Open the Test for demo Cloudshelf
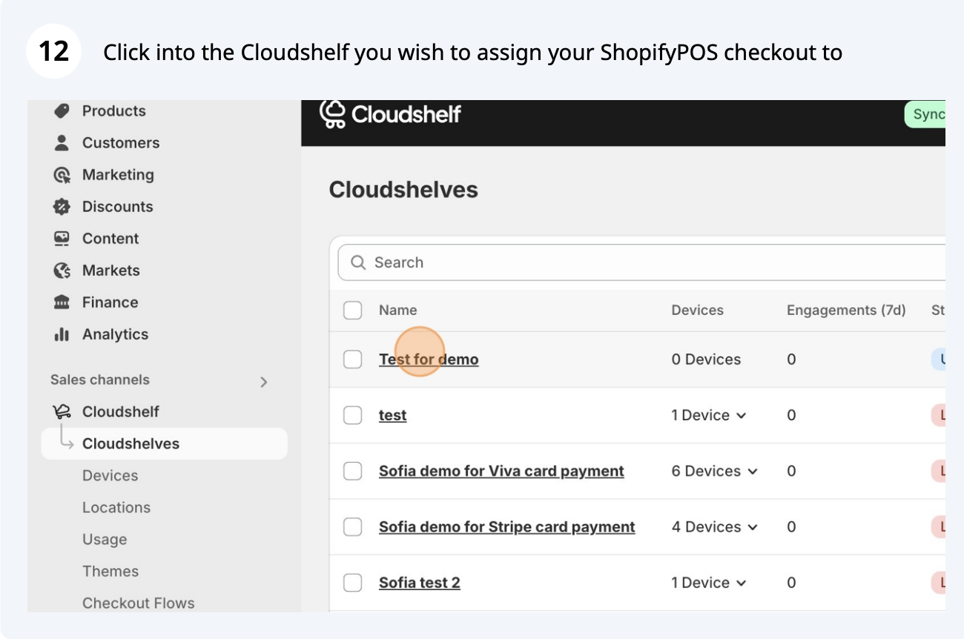964x639 pixels. click(x=429, y=360)
